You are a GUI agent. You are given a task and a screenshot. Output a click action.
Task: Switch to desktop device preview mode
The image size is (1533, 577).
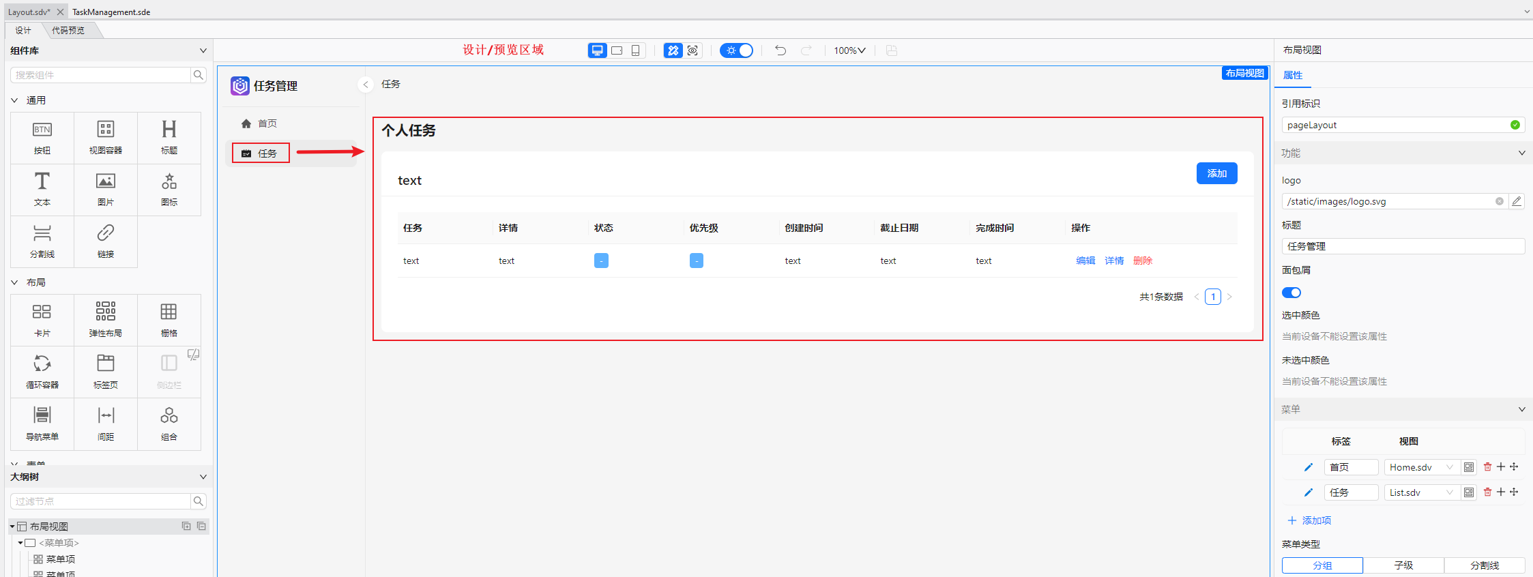point(598,50)
